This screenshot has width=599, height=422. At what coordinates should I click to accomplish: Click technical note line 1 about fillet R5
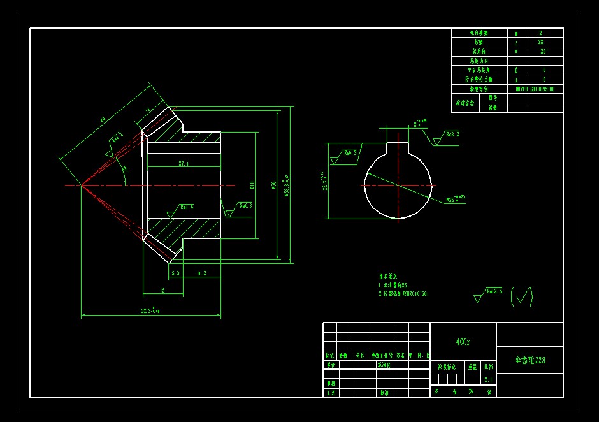(x=394, y=285)
